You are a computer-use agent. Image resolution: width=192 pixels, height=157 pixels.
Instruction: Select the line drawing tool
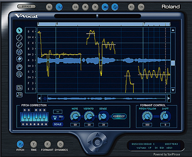[x=20, y=37]
